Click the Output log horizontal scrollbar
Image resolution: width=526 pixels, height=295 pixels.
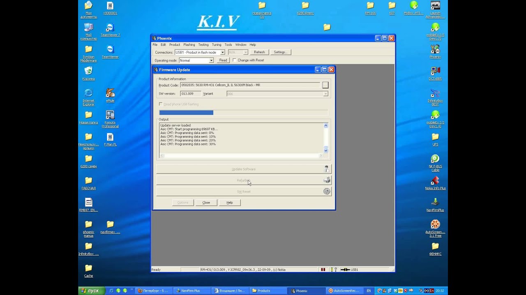241,156
